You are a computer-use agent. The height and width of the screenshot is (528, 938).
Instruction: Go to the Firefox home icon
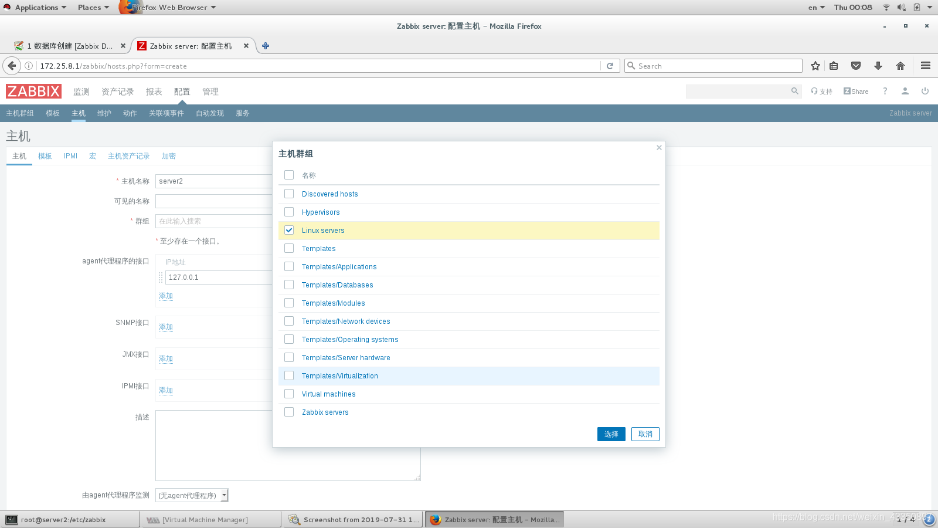900,66
